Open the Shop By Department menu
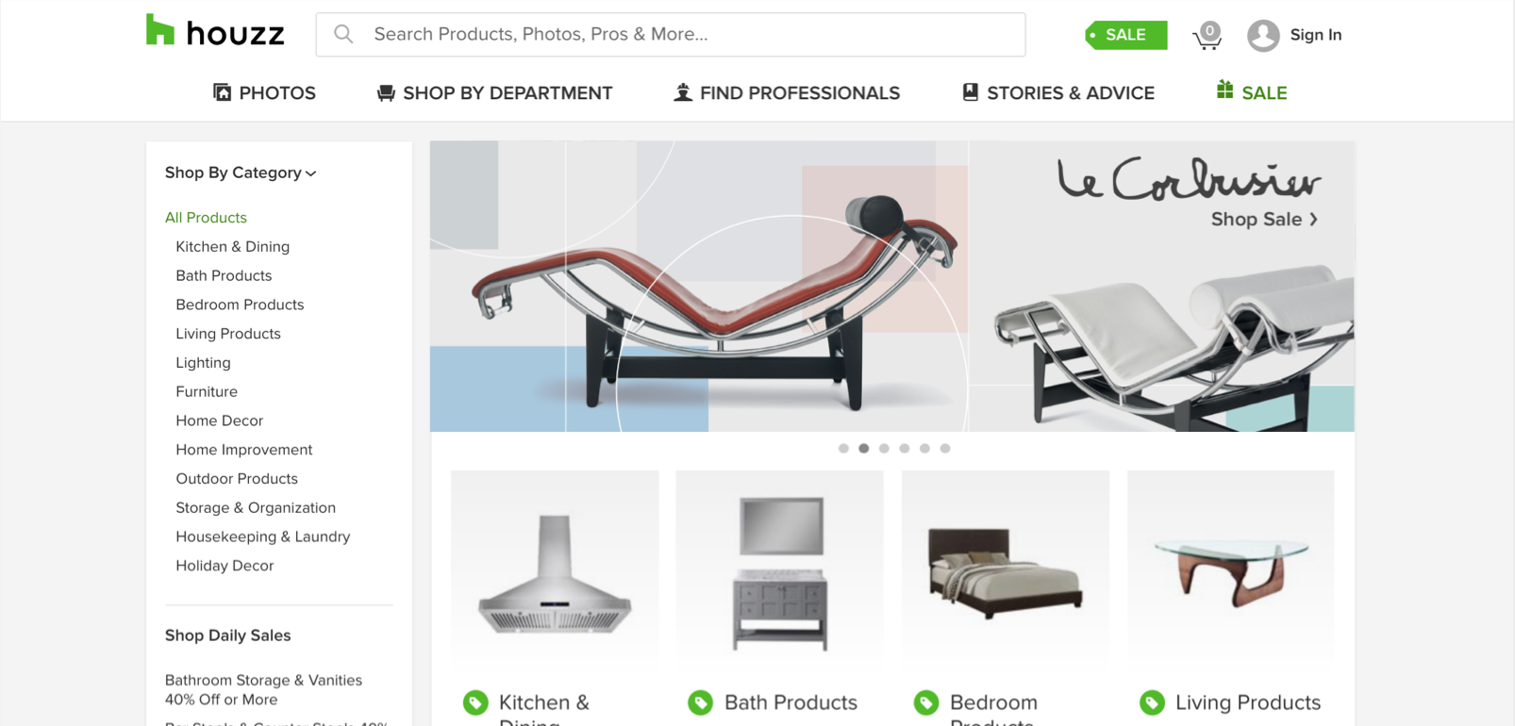1515x726 pixels. [x=494, y=92]
